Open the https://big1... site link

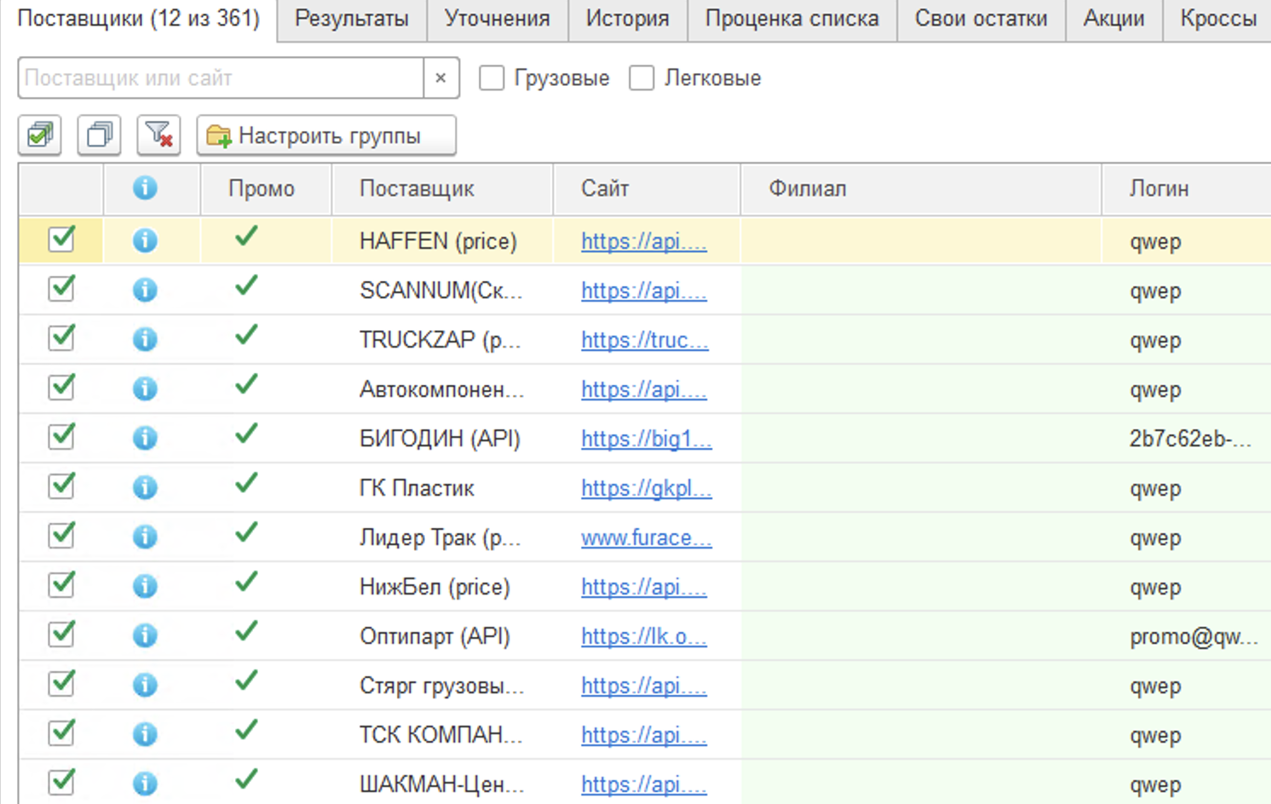[x=647, y=439]
